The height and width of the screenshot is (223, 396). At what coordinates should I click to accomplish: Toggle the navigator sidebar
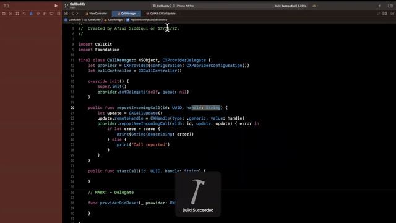coord(6,6)
